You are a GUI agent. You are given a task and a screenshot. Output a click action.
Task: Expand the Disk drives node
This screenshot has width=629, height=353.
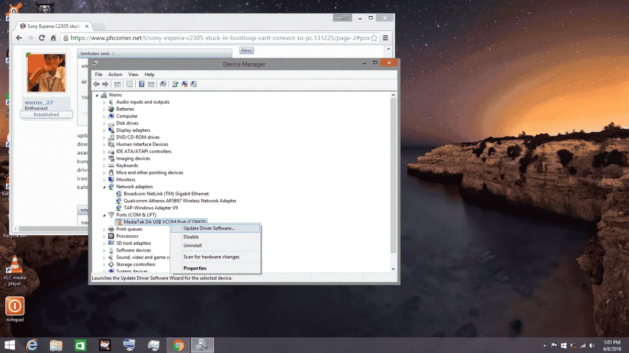click(104, 123)
